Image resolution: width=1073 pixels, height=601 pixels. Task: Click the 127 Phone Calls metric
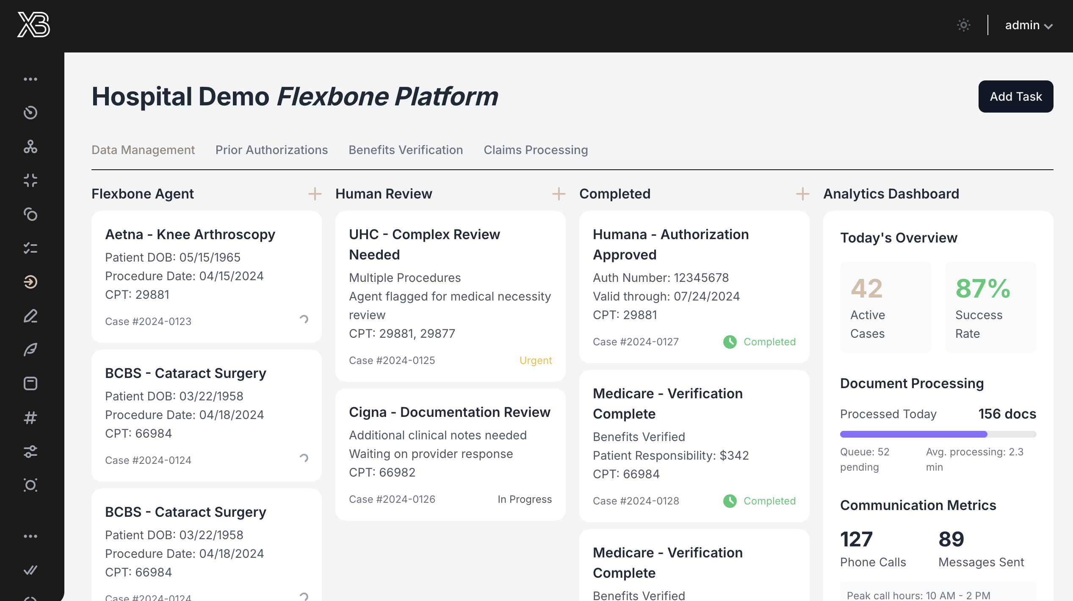click(873, 549)
